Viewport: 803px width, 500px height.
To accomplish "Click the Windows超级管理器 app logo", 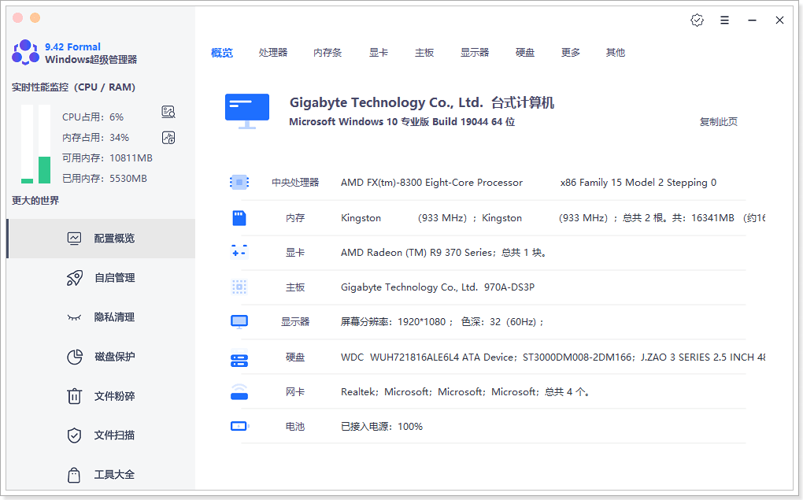I will pos(26,52).
